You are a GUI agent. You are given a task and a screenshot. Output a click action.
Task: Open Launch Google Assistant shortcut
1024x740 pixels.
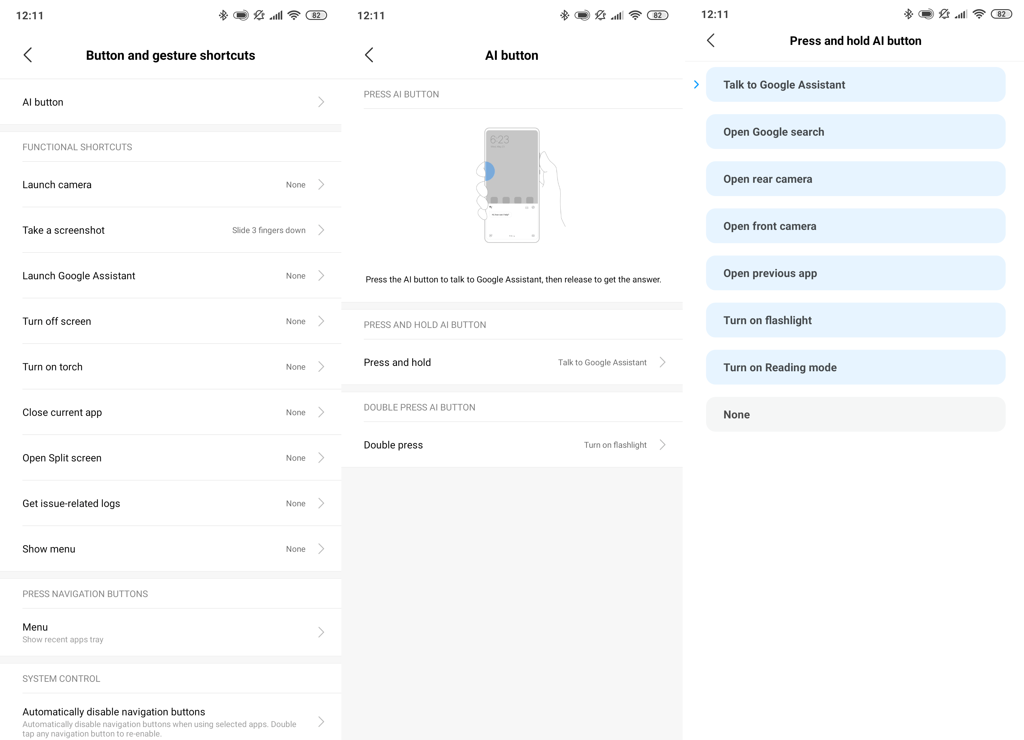[171, 276]
